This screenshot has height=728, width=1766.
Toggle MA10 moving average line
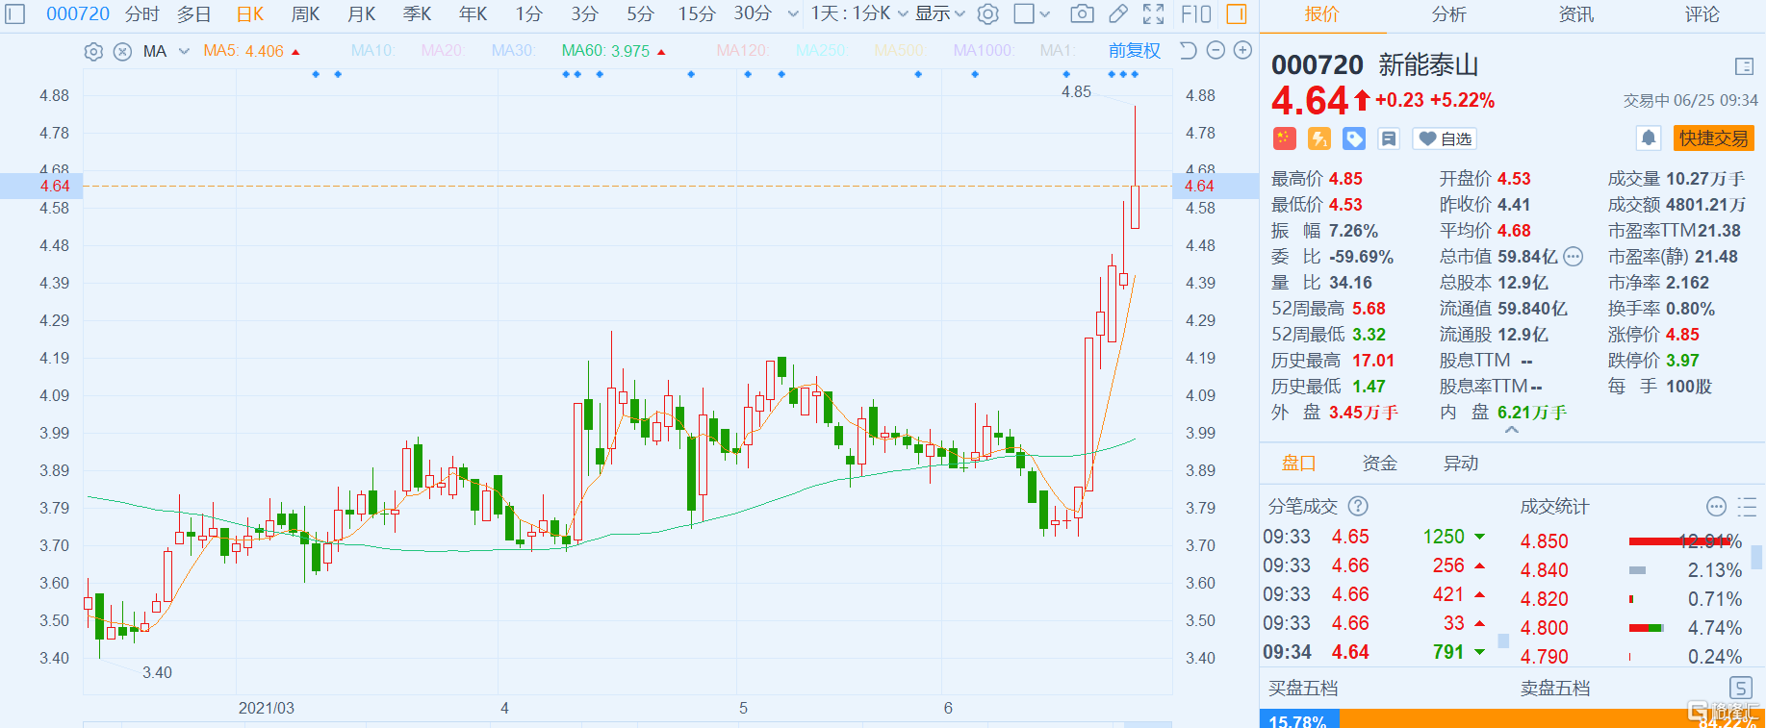point(372,50)
